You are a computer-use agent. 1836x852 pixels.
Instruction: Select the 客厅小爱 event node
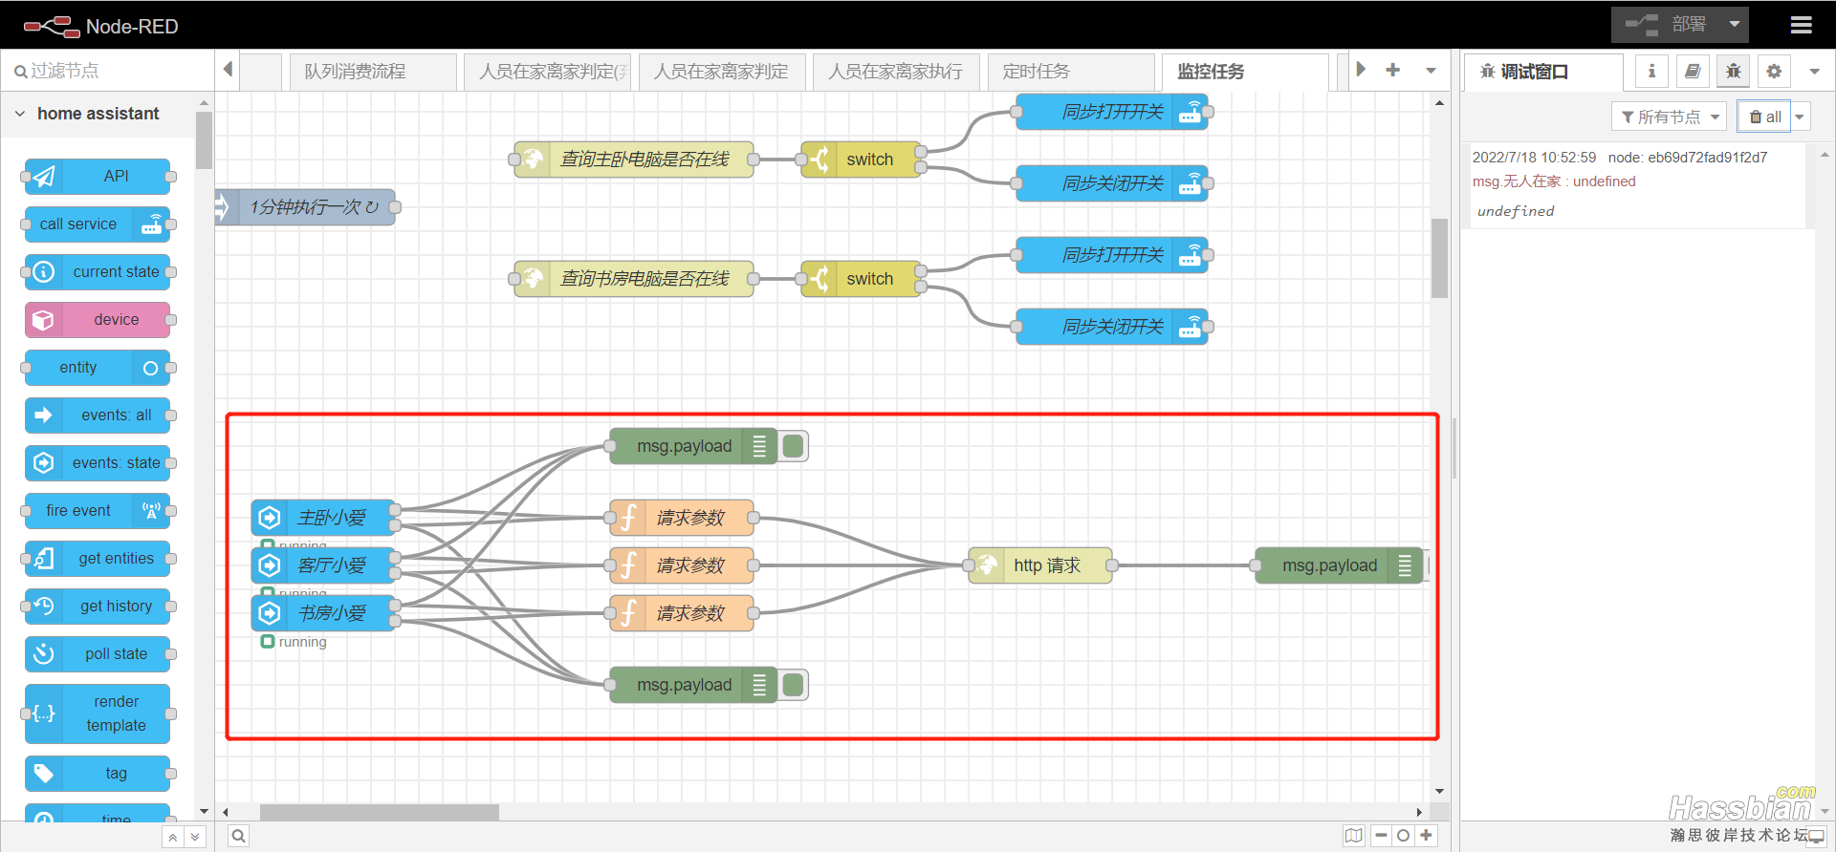pyautogui.click(x=323, y=565)
